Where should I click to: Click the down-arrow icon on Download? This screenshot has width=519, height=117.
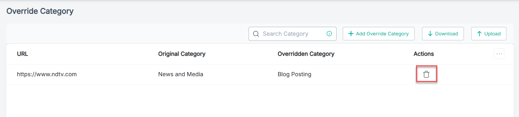coord(430,34)
